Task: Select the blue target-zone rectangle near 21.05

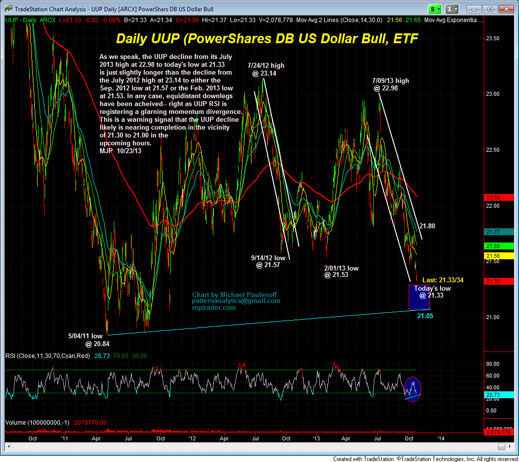Action: pos(419,298)
